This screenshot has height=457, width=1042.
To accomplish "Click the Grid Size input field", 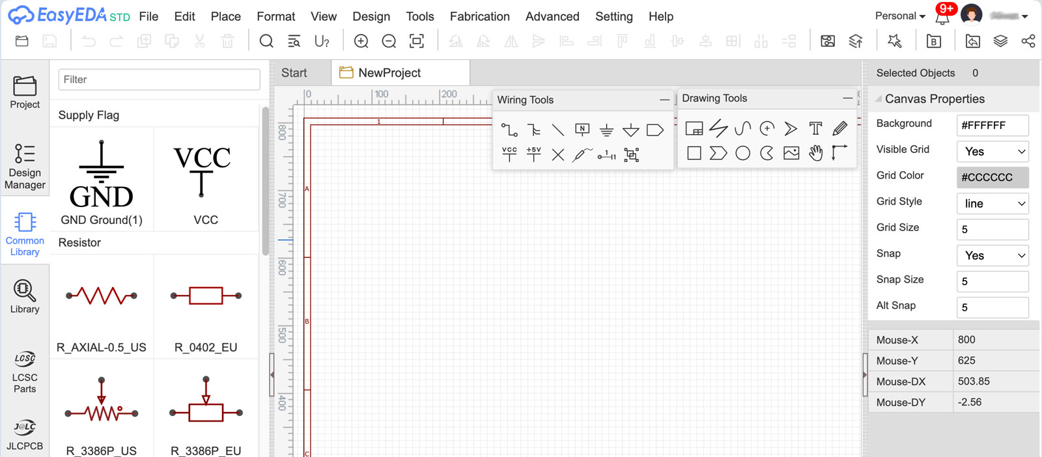I will (x=993, y=229).
